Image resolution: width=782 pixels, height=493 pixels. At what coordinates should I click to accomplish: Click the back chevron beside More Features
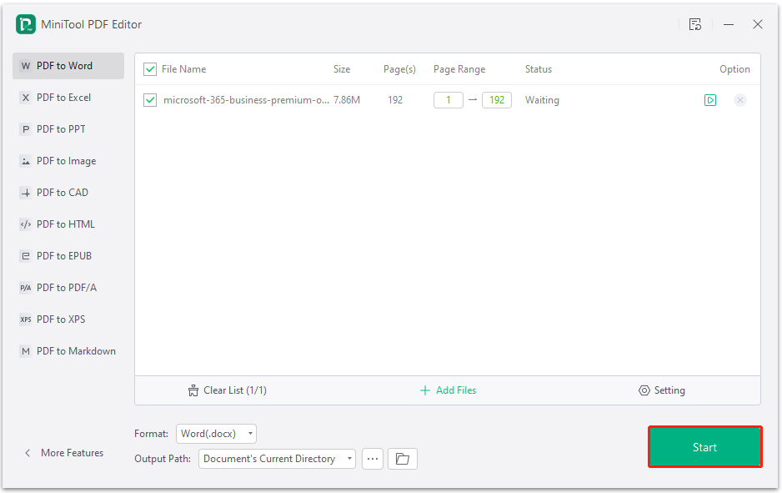coord(28,453)
